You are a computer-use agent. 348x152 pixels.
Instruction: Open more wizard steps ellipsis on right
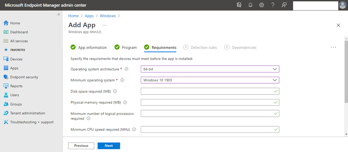point(333,47)
